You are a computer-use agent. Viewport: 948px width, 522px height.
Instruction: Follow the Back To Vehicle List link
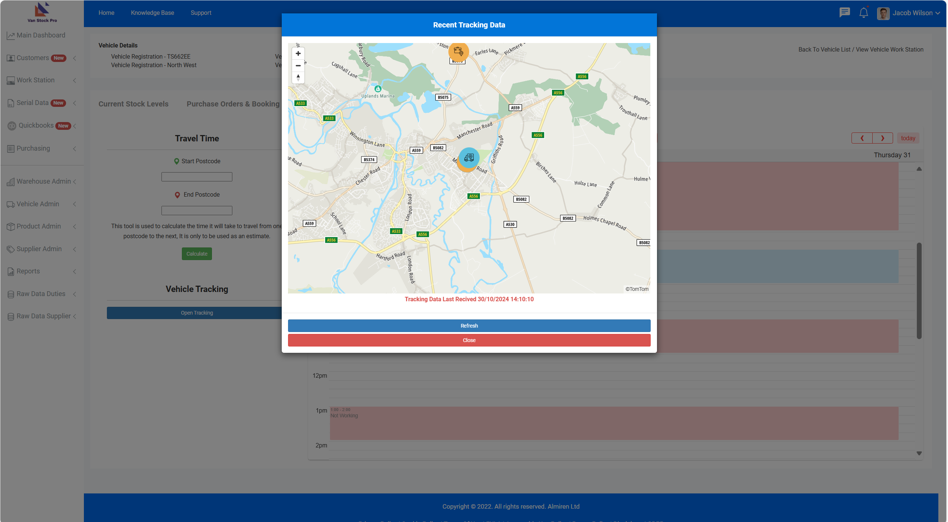click(824, 49)
